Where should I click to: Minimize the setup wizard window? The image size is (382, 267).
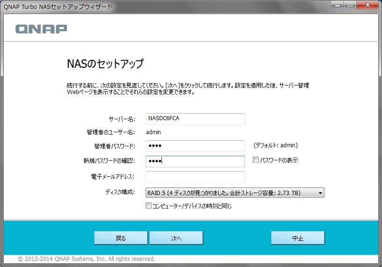[338, 5]
